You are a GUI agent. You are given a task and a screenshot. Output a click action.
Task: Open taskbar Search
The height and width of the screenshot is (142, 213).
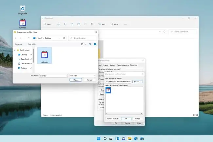pyautogui.click(x=105, y=139)
